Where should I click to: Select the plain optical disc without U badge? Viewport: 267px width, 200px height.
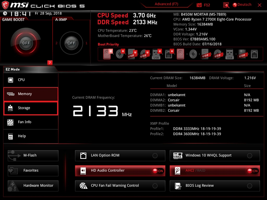point(193,54)
